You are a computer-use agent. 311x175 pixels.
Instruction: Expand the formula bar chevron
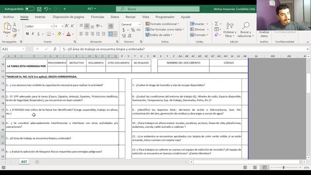[308, 49]
